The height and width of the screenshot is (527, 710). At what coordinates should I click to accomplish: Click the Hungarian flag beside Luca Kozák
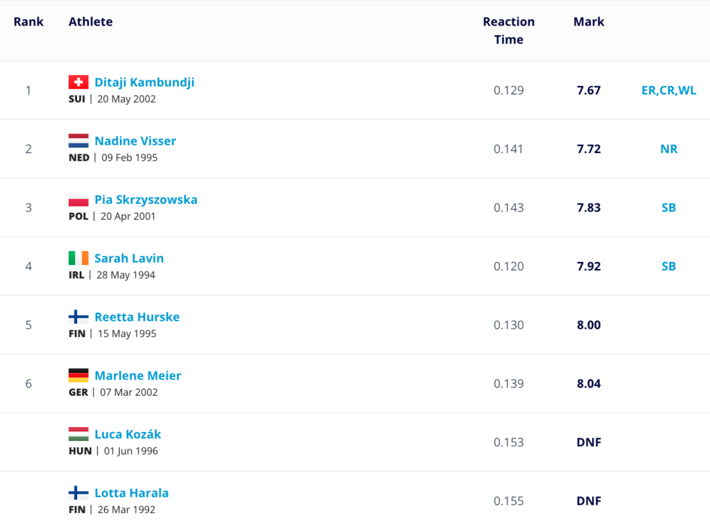coord(78,434)
